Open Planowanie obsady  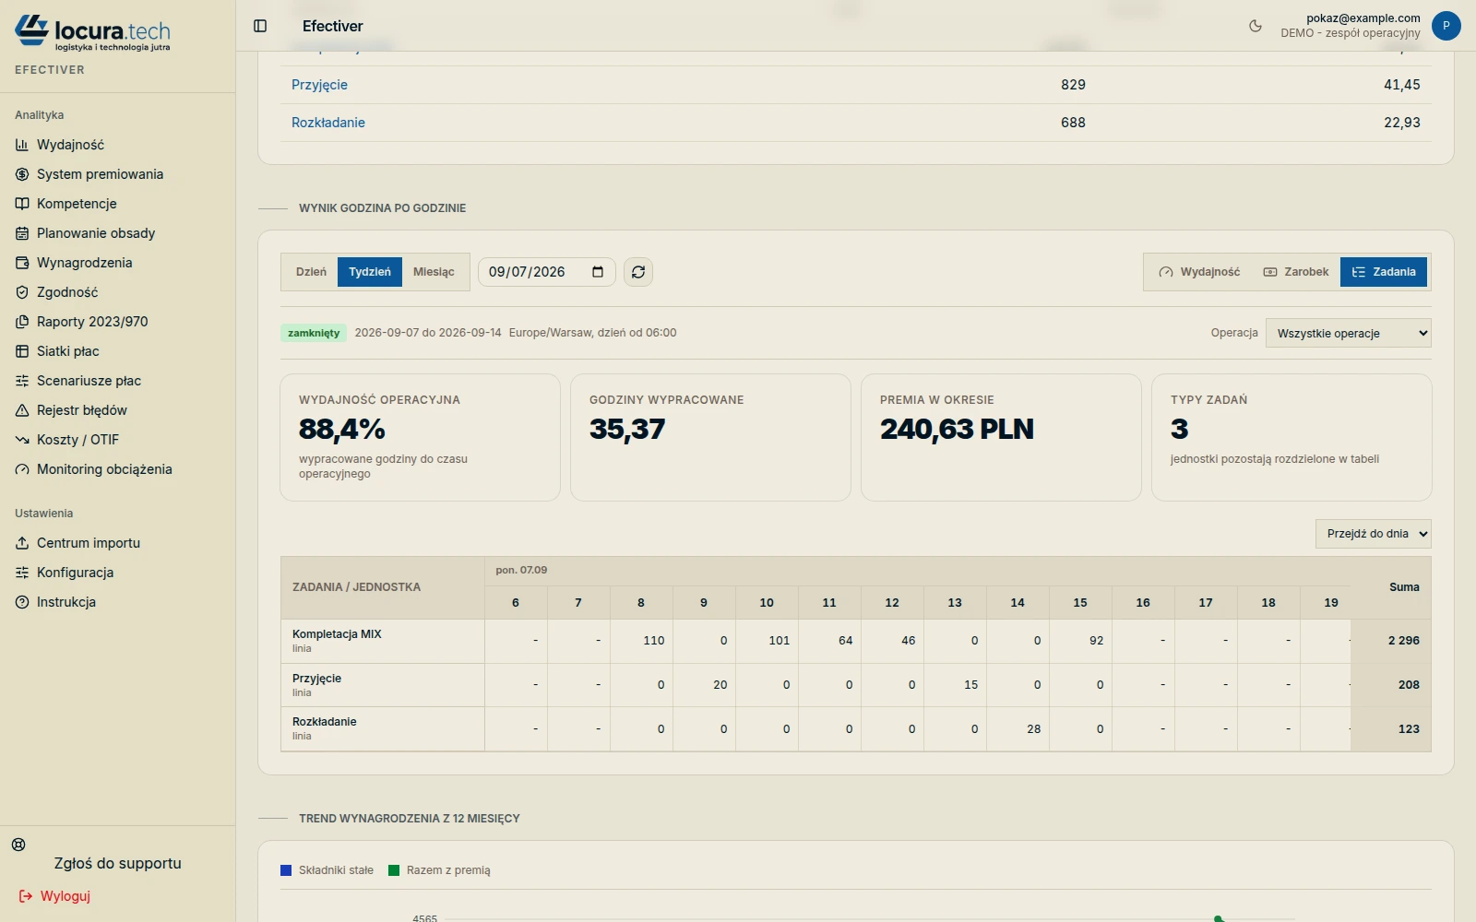pos(118,233)
